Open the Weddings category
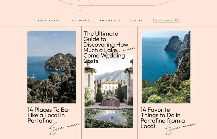Image resolution: width=217 pixels, height=139 pixels. [x=81, y=20]
